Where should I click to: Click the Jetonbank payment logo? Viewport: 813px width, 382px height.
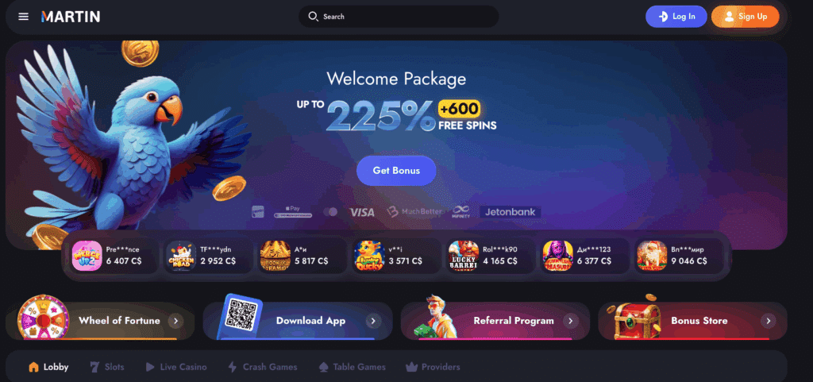coord(511,212)
